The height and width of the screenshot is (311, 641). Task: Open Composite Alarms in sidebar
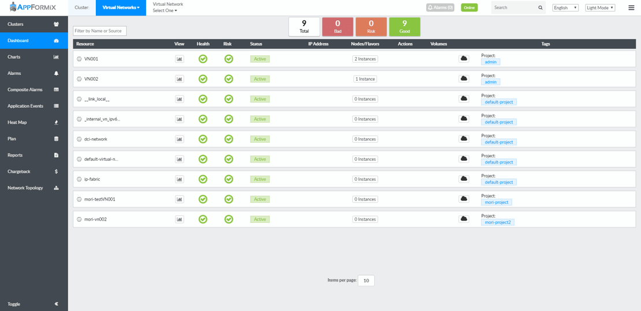point(34,90)
